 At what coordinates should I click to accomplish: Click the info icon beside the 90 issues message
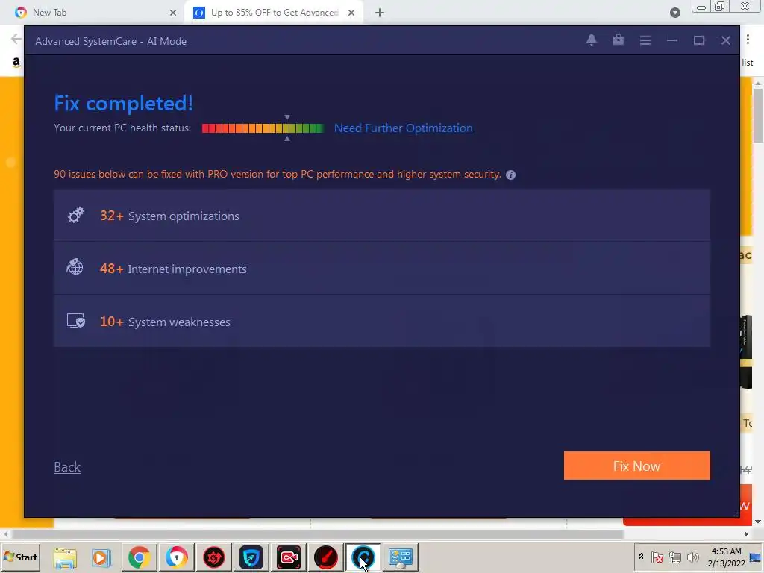pyautogui.click(x=510, y=175)
